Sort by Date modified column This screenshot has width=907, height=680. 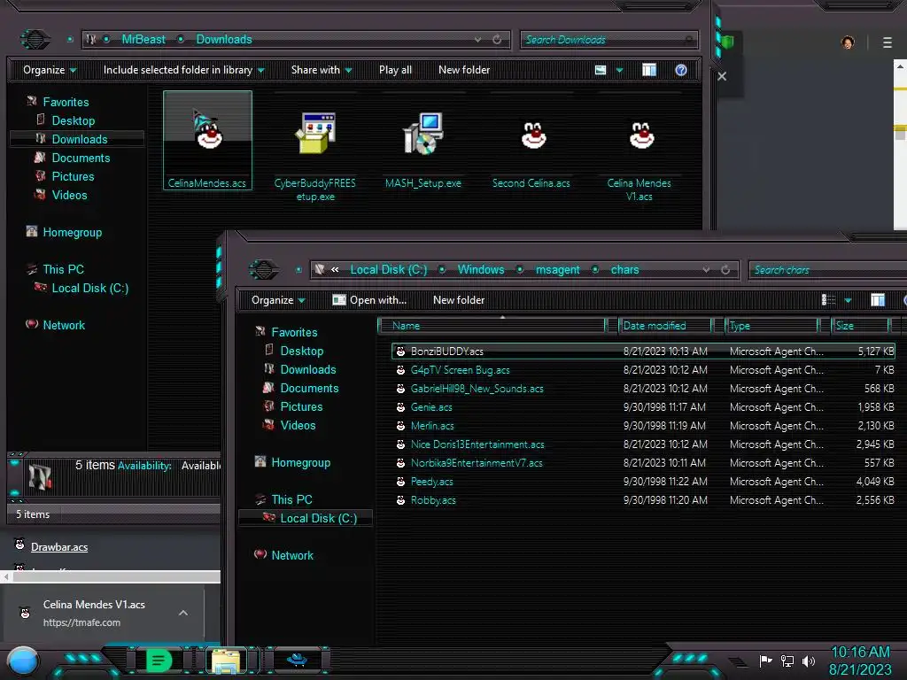(x=665, y=326)
